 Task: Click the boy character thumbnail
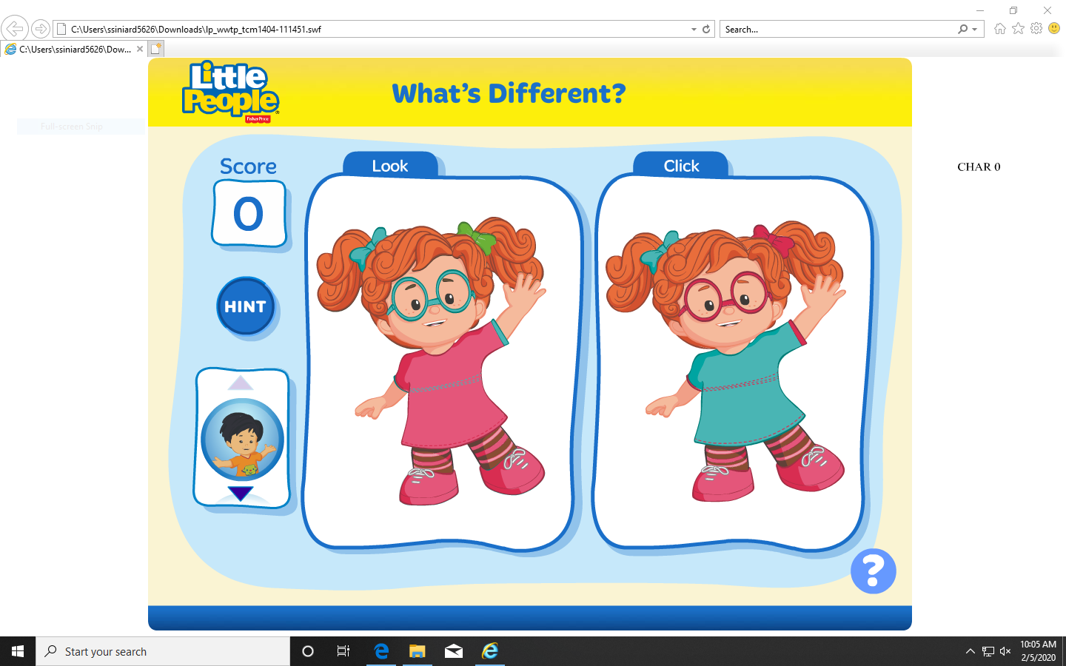pos(242,439)
